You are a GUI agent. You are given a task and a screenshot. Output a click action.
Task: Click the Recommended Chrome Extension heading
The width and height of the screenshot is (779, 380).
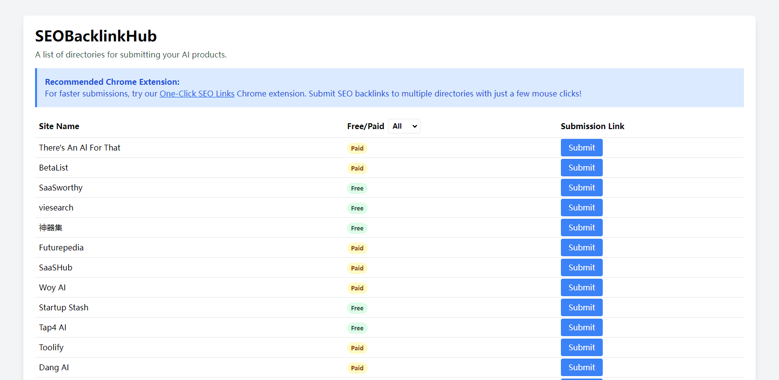click(112, 82)
